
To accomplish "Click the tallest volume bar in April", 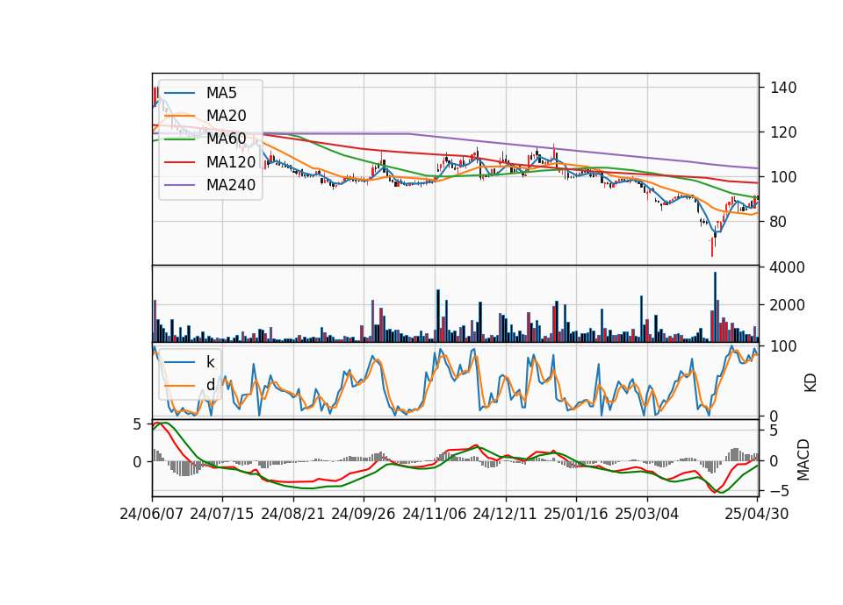I will click(715, 307).
